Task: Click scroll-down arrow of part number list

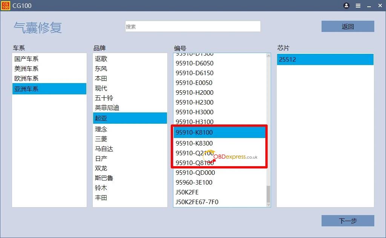Action: click(268, 205)
